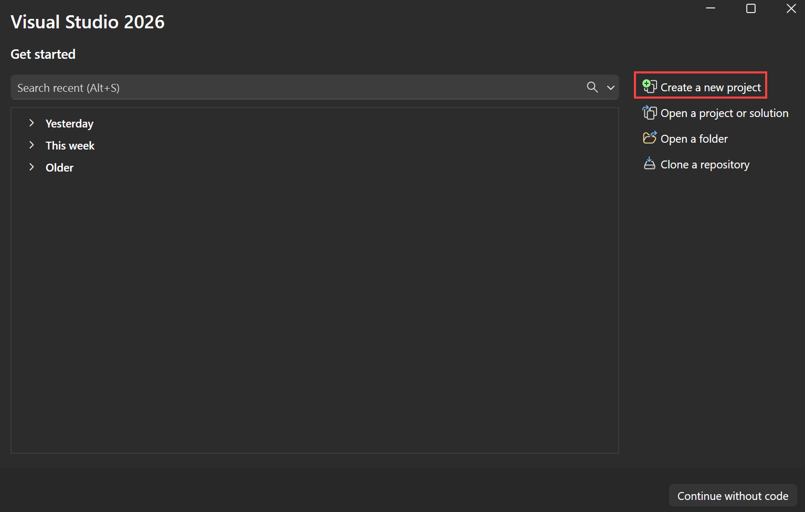The image size is (805, 512).
Task: Maximize the Visual Studio window
Action: tap(750, 8)
